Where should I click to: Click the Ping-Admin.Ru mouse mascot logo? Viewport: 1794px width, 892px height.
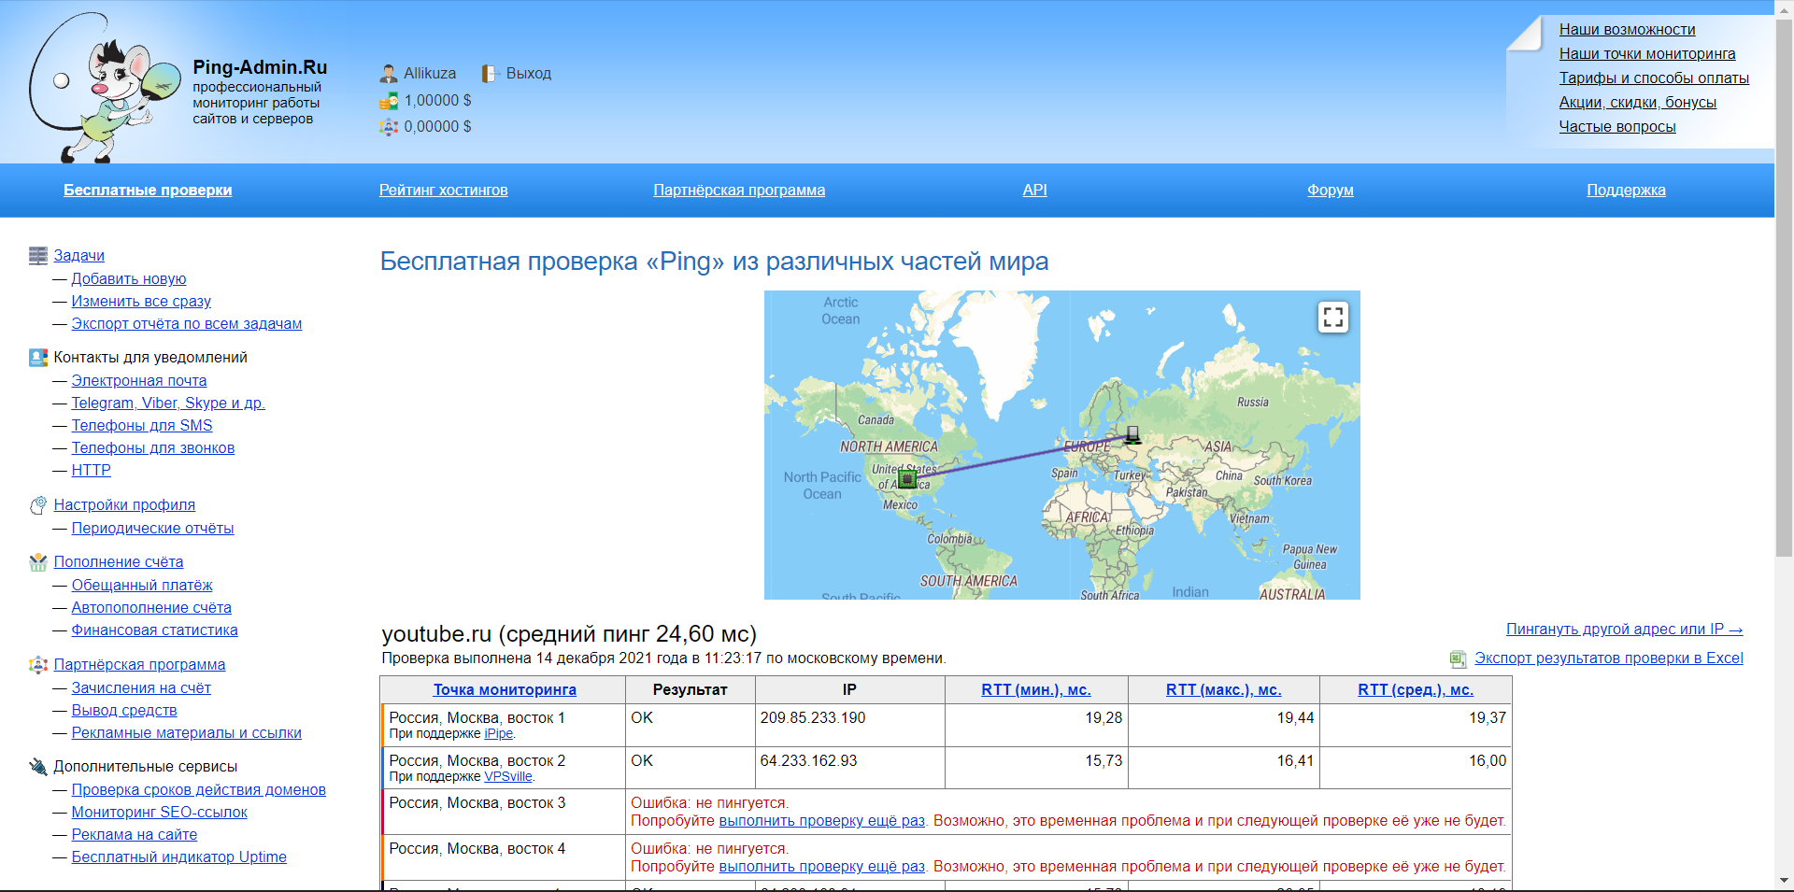pos(105,86)
